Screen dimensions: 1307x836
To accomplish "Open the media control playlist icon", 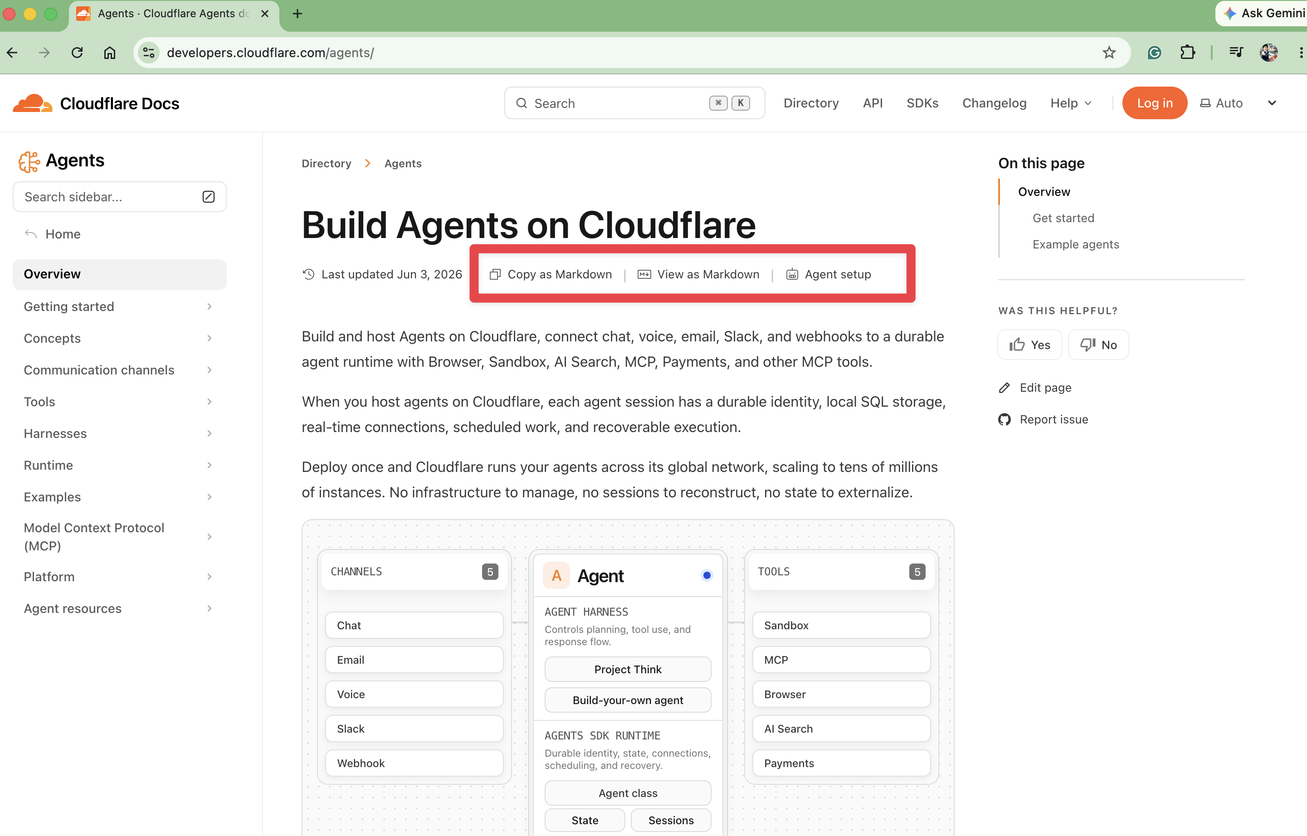I will pyautogui.click(x=1236, y=53).
